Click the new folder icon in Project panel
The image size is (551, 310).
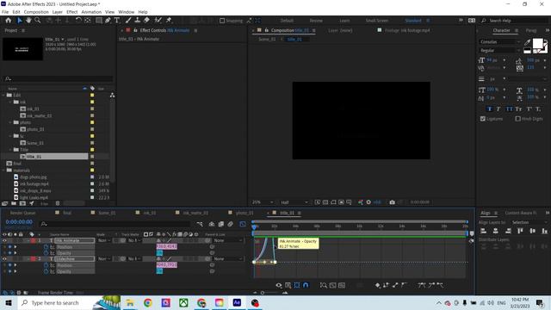pyautogui.click(x=14, y=203)
